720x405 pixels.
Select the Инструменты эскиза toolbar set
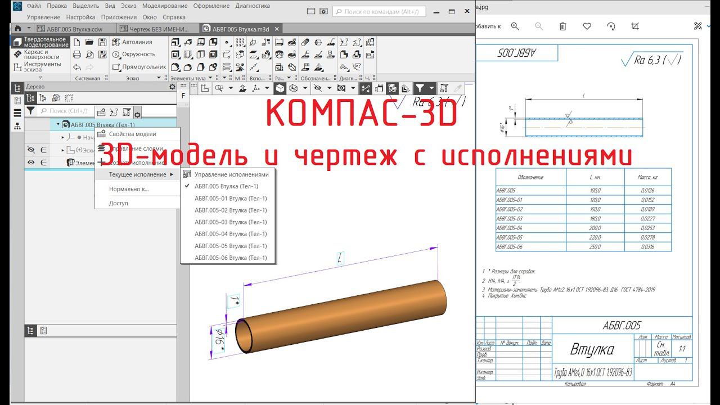[x=40, y=67]
